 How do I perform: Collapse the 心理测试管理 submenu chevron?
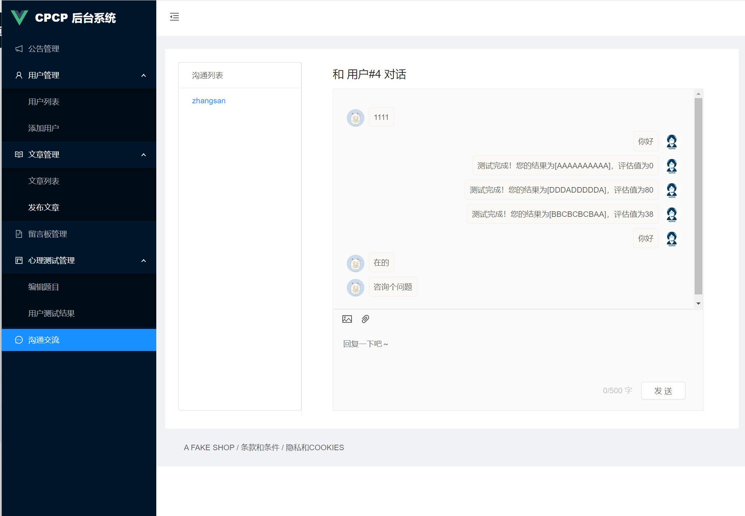143,261
